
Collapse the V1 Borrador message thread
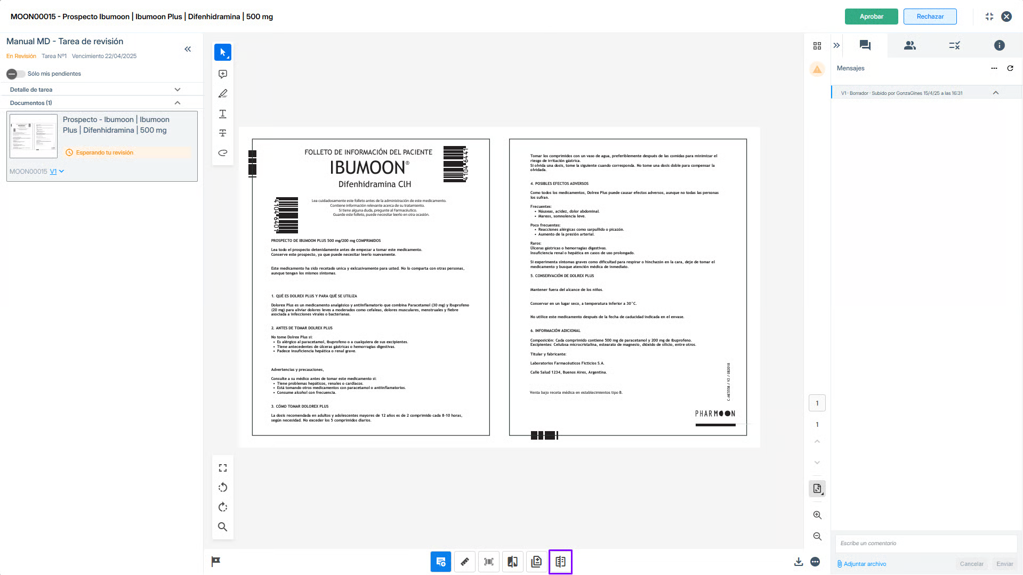[x=995, y=93]
